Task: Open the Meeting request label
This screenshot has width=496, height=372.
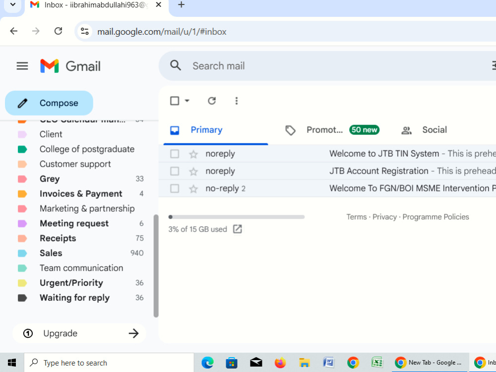Action: pyautogui.click(x=74, y=224)
